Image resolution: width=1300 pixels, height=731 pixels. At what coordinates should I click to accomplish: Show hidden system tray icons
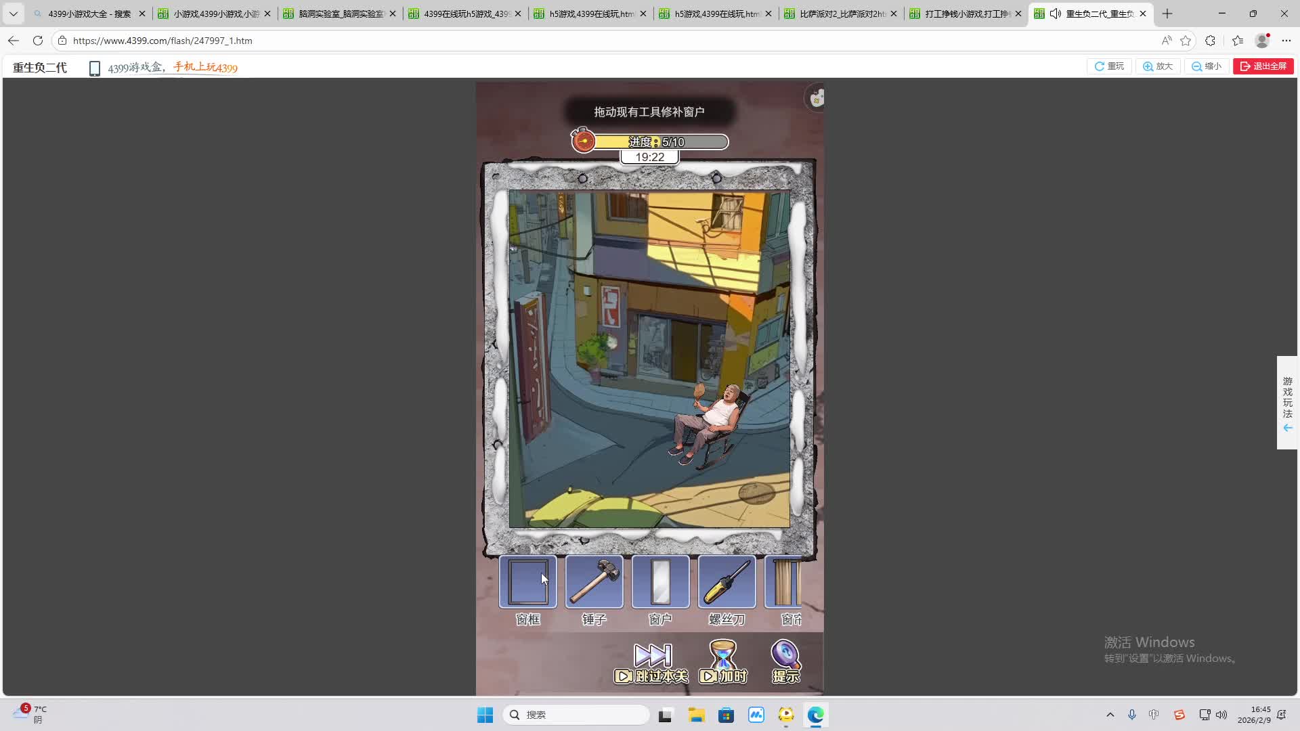(x=1110, y=715)
